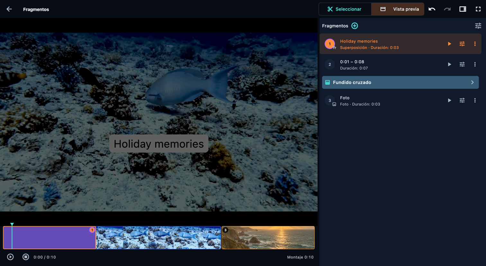Undo the last action
The width and height of the screenshot is (486, 266).
pyautogui.click(x=432, y=9)
